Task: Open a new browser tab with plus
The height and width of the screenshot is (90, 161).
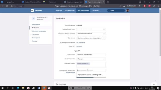Action: coord(108,2)
